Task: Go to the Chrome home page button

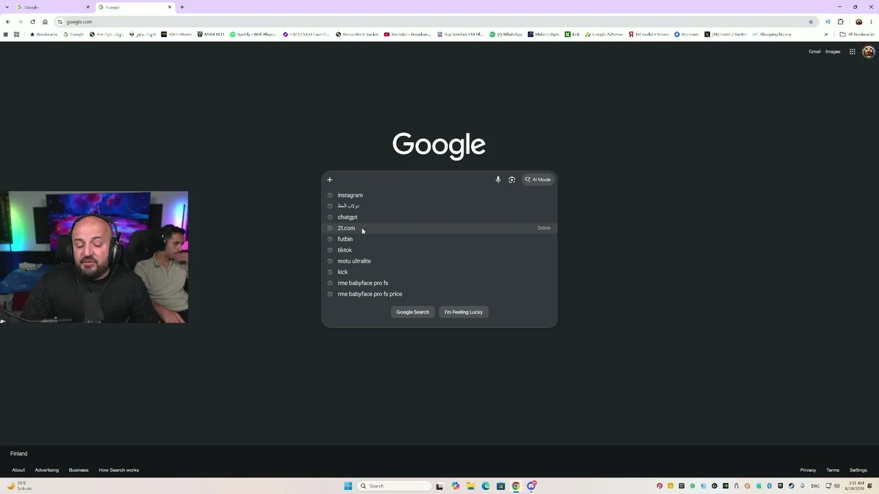Action: point(45,22)
